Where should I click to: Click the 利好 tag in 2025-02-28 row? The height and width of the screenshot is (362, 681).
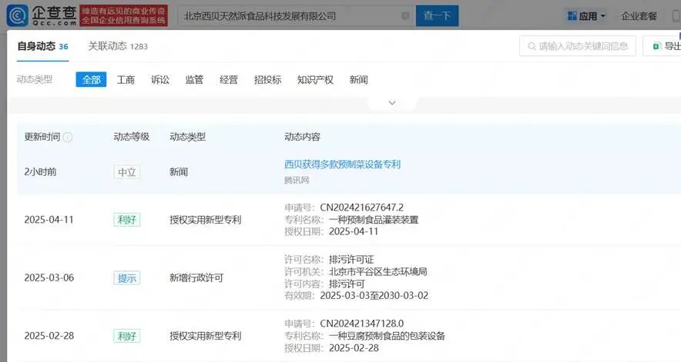tap(127, 336)
